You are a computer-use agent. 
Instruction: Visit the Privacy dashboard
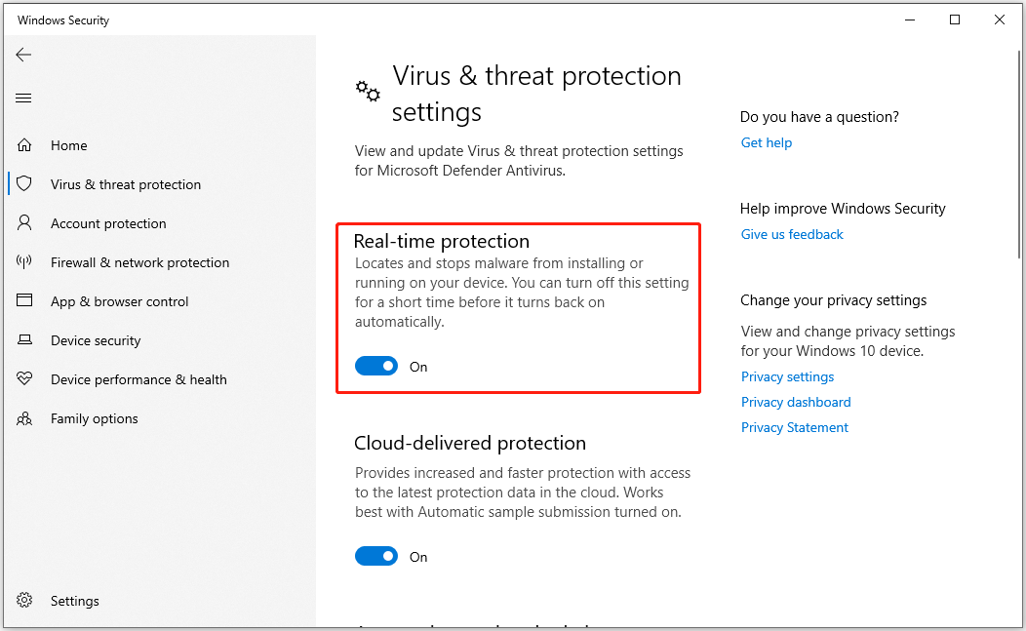pos(795,402)
